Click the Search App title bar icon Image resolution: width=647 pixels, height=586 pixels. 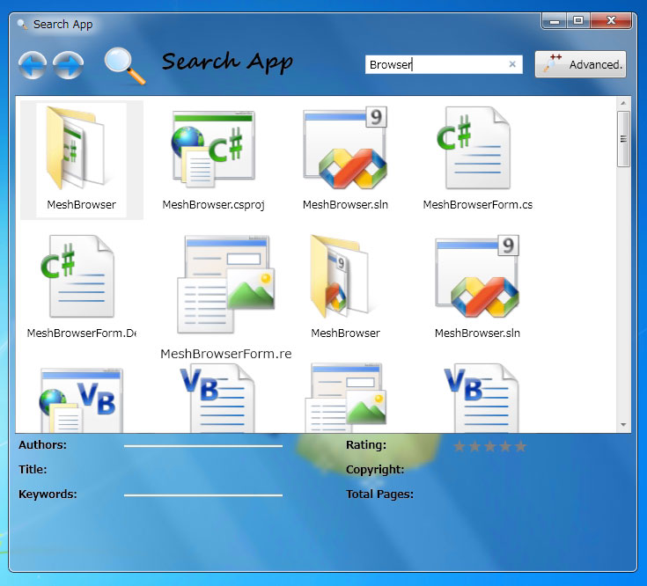[x=22, y=25]
